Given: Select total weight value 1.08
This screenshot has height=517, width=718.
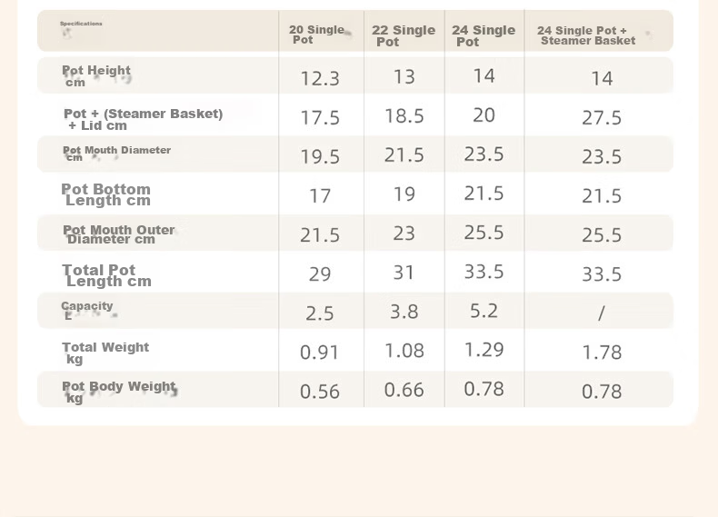Looking at the screenshot, I should (x=404, y=351).
